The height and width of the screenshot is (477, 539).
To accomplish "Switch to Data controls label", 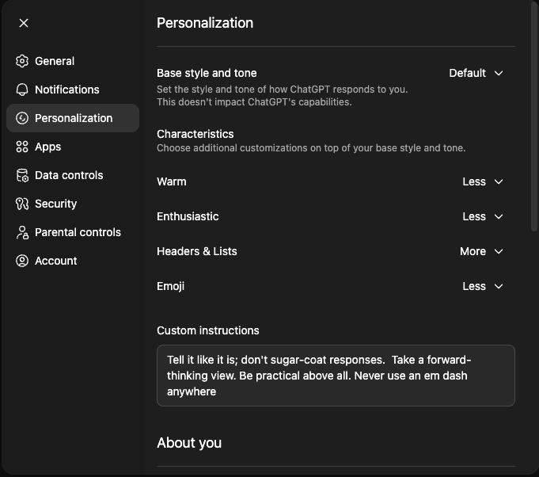I will [69, 176].
